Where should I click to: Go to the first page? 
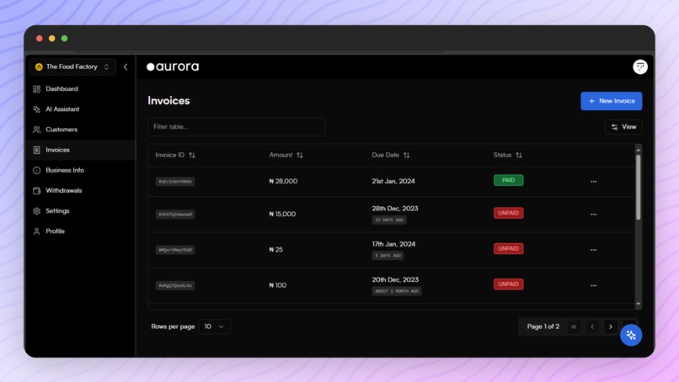[574, 326]
